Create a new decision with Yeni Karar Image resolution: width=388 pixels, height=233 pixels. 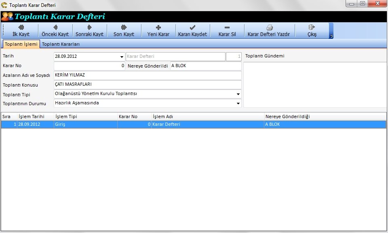[x=158, y=31]
